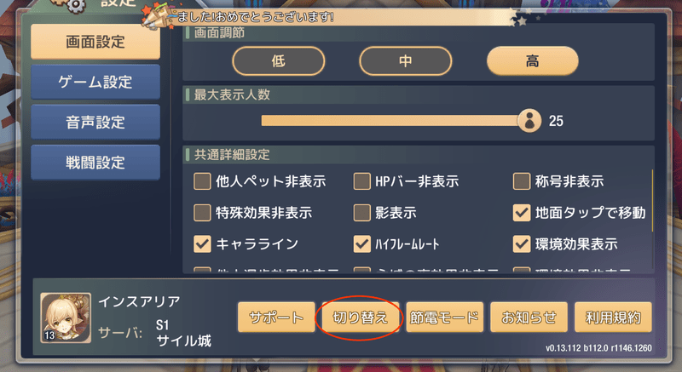682x372 pixels.
Task: Enable 他人ペット非表示 checkbox
Action: (x=202, y=181)
